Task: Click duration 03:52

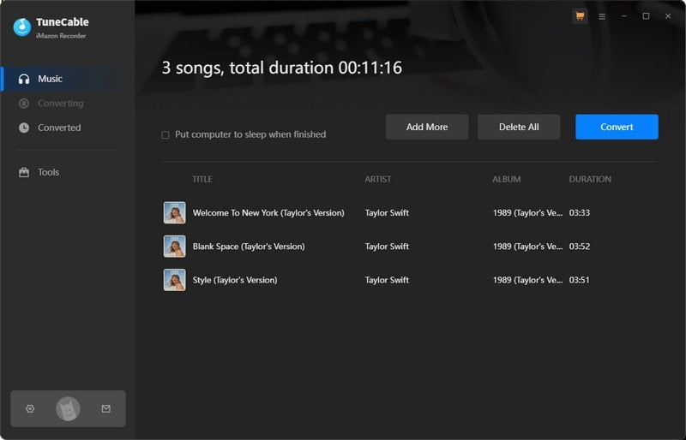Action: coord(580,247)
